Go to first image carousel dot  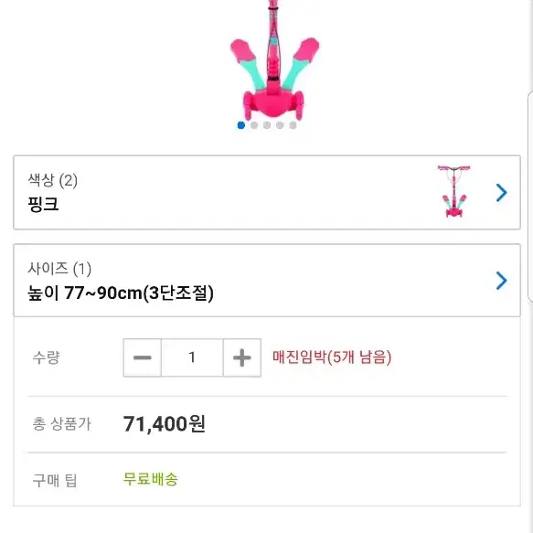(241, 125)
